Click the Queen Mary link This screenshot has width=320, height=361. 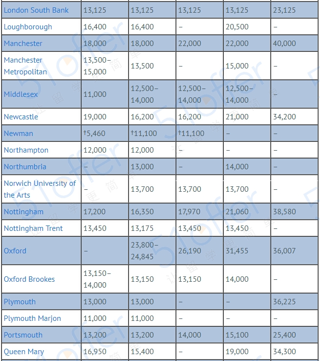coord(23,352)
